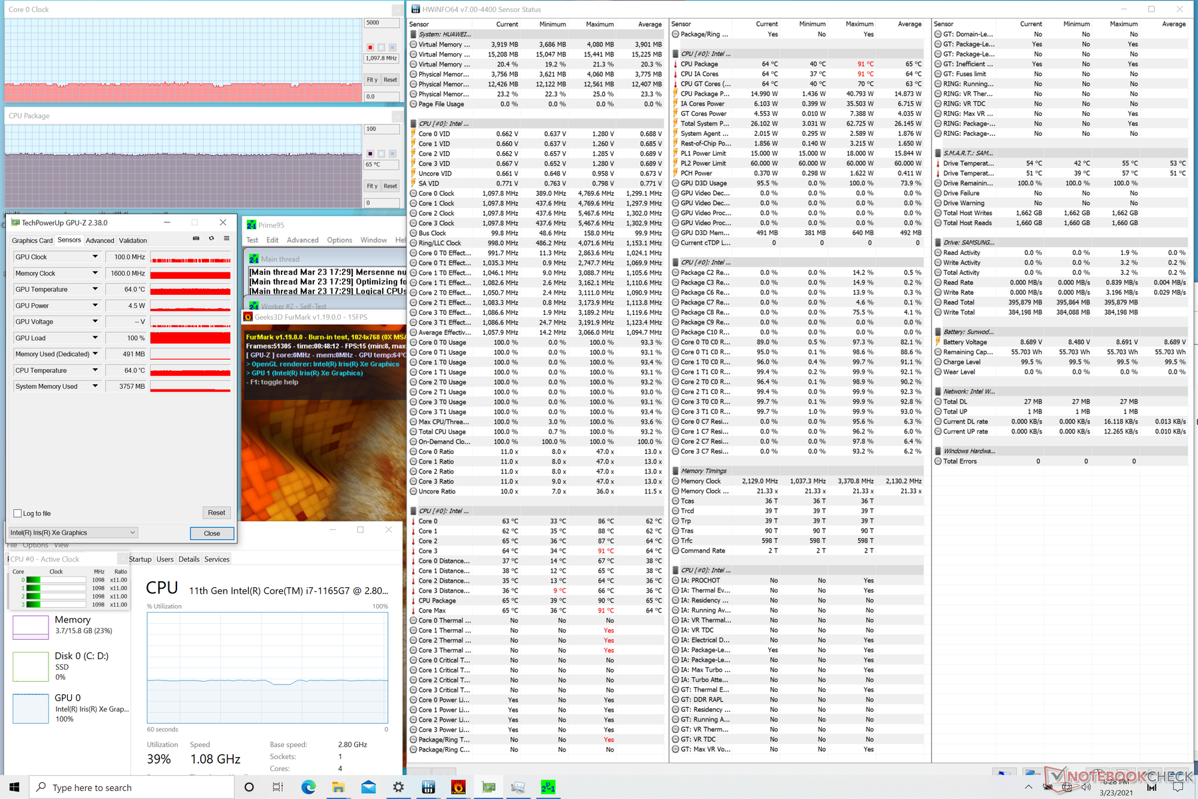1198x799 pixels.
Task: Expand the GPU Clock sensor dropdown
Action: [95, 257]
